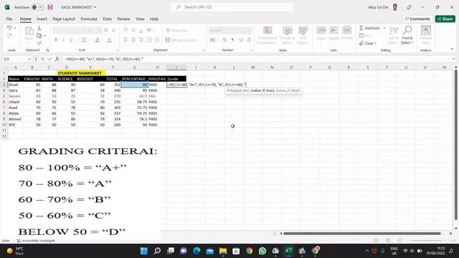Select cell containing name Ahad
Screen dimensions: 459x258
click(16, 85)
